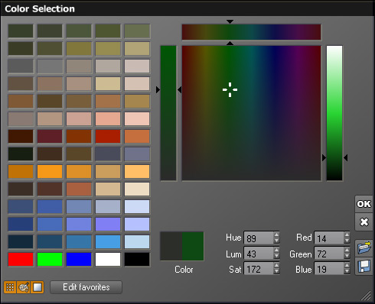Pick the pure green favorite swatch
375x304 pixels.
[x=50, y=260]
